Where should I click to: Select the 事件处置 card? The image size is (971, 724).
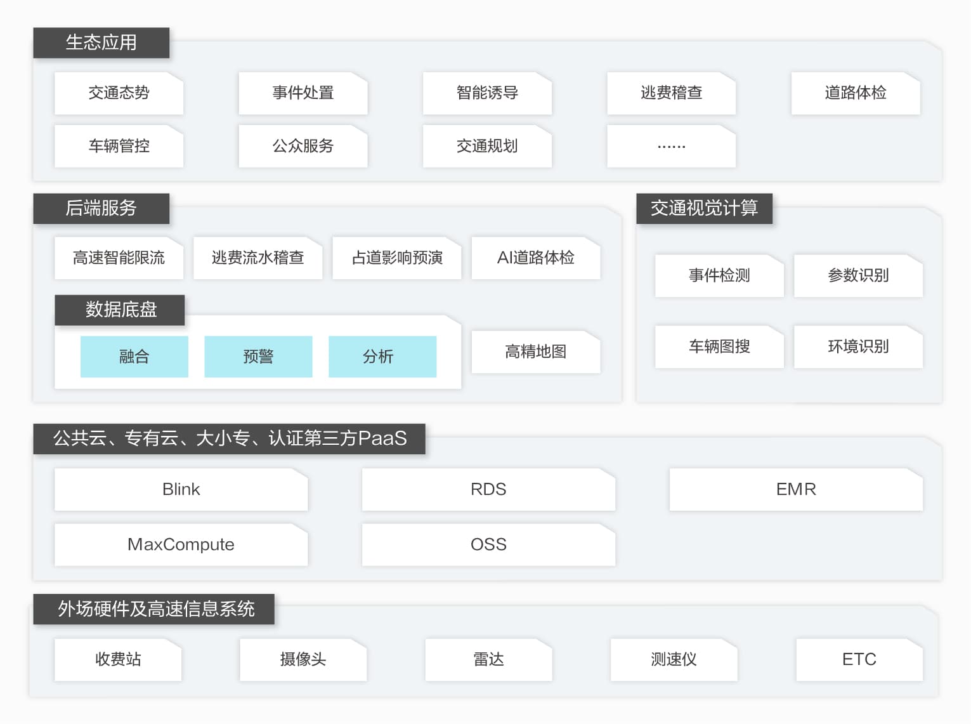click(303, 93)
